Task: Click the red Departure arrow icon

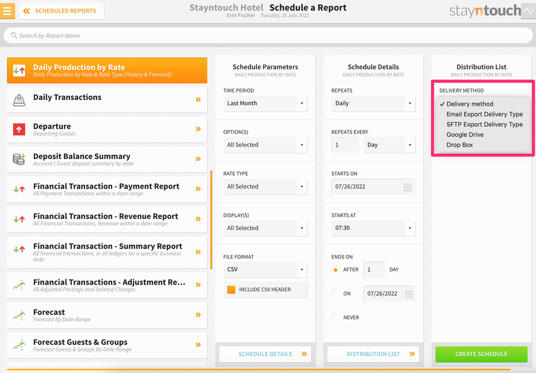Action: point(19,129)
